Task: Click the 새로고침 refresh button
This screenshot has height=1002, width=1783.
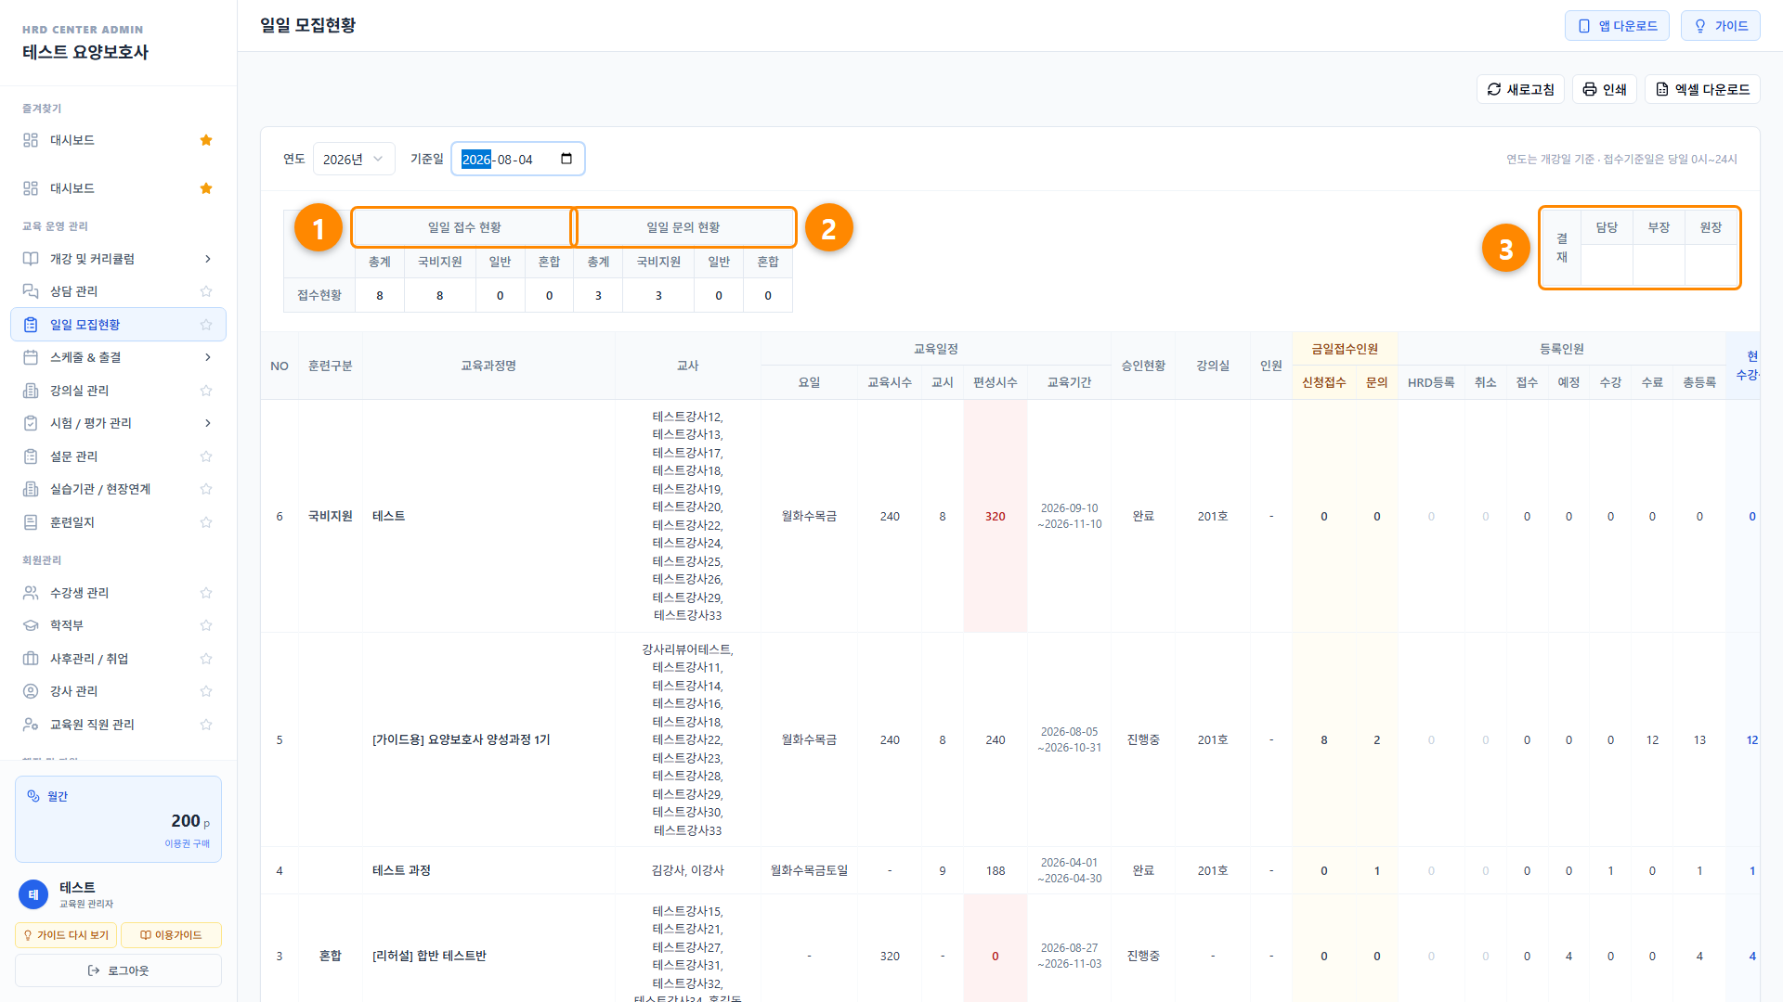Action: (1520, 89)
